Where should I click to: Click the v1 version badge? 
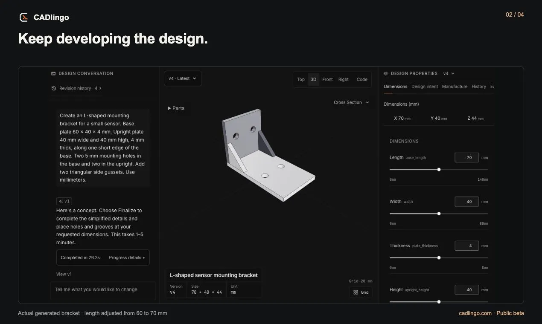(64, 201)
